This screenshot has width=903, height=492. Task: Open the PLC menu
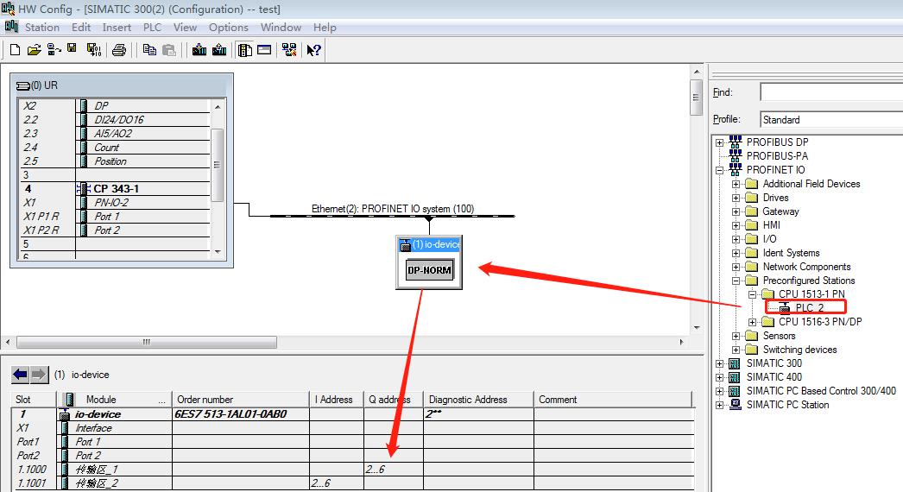point(152,27)
